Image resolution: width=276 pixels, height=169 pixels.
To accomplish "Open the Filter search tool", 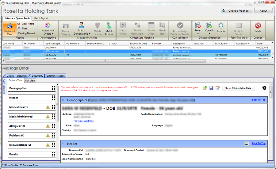I will [x=22, y=28].
